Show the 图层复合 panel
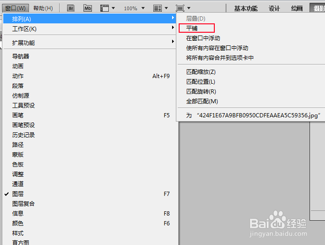 click(x=90, y=204)
